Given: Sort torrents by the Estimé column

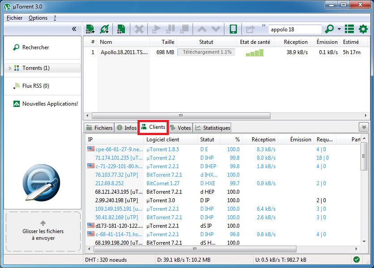Looking at the screenshot, I should 354,42.
